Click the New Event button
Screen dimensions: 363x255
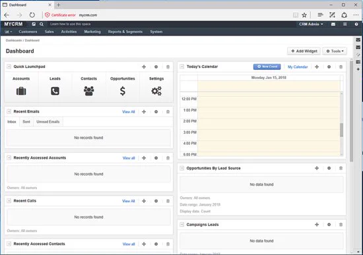click(267, 67)
